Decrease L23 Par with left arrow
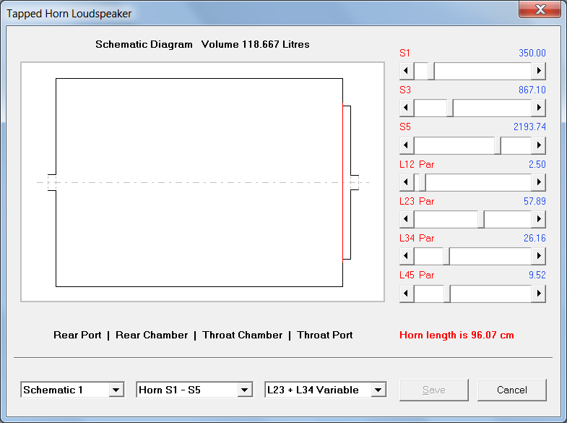The height and width of the screenshot is (423, 567). coord(407,218)
